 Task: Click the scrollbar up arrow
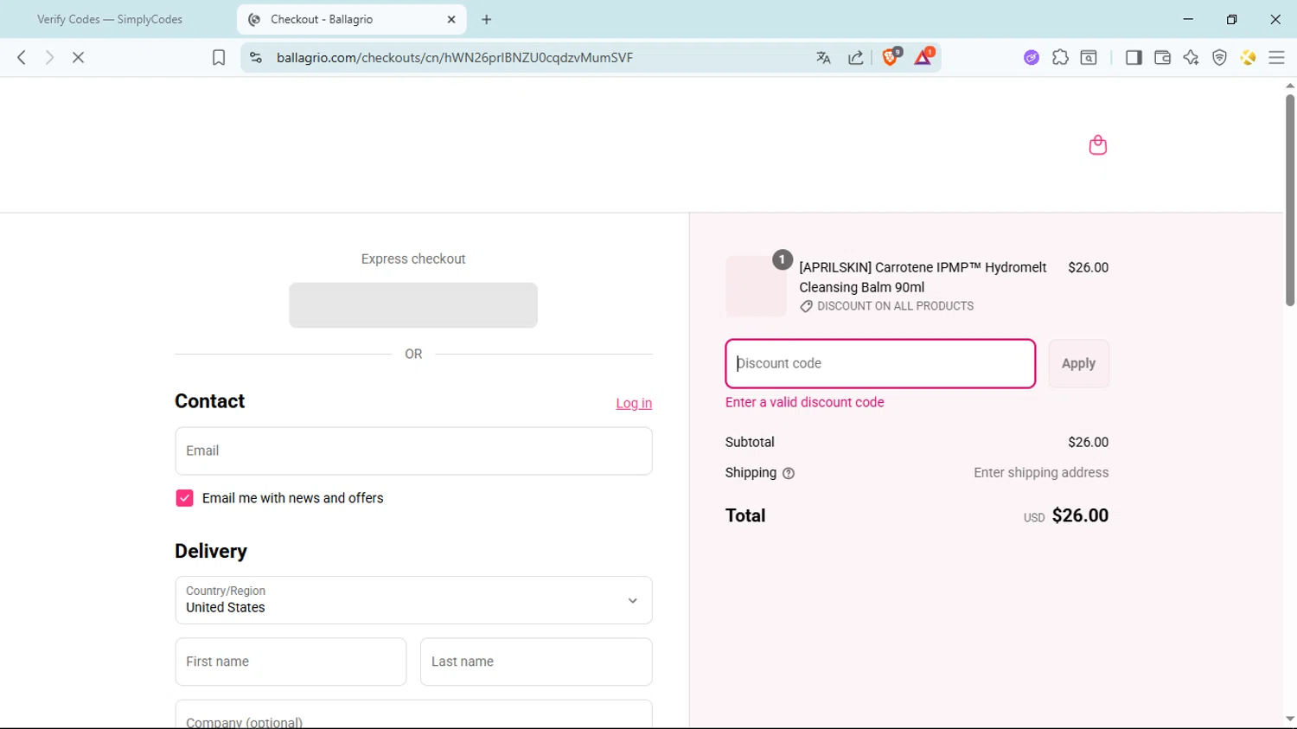pos(1289,86)
